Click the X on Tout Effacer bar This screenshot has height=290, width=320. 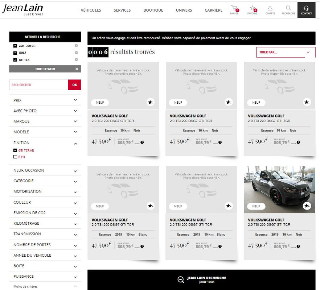coord(77,69)
